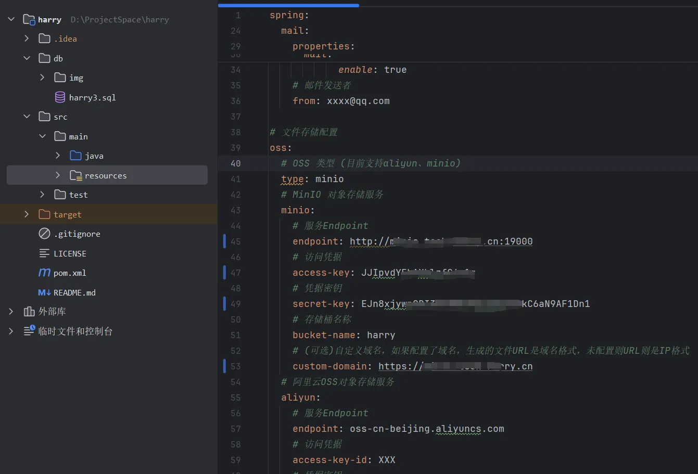The width and height of the screenshot is (698, 474).
Task: Click the sticky header line 'mail:'
Action: tap(295, 31)
